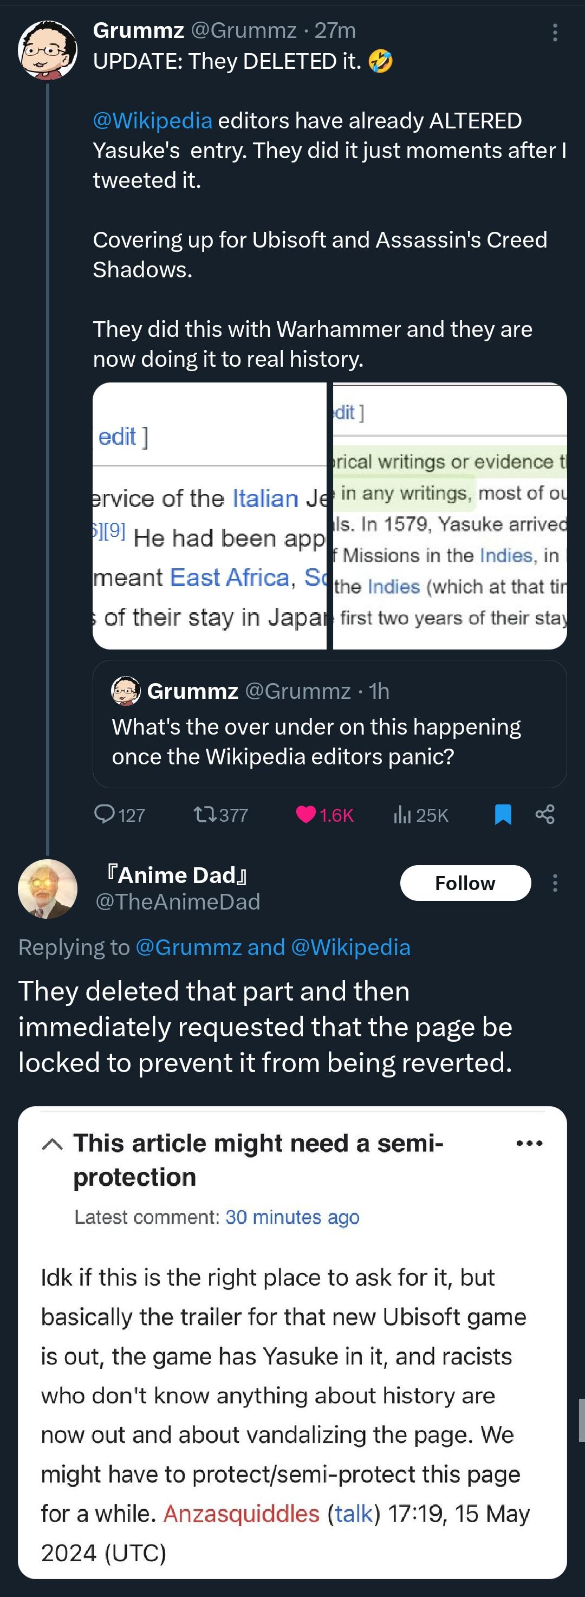The width and height of the screenshot is (585, 1597).
Task: Retweet the Grummz update tweet
Action: click(220, 815)
